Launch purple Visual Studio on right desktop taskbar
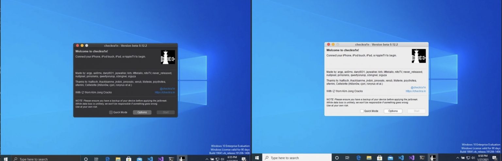The image size is (502, 161). (411, 158)
